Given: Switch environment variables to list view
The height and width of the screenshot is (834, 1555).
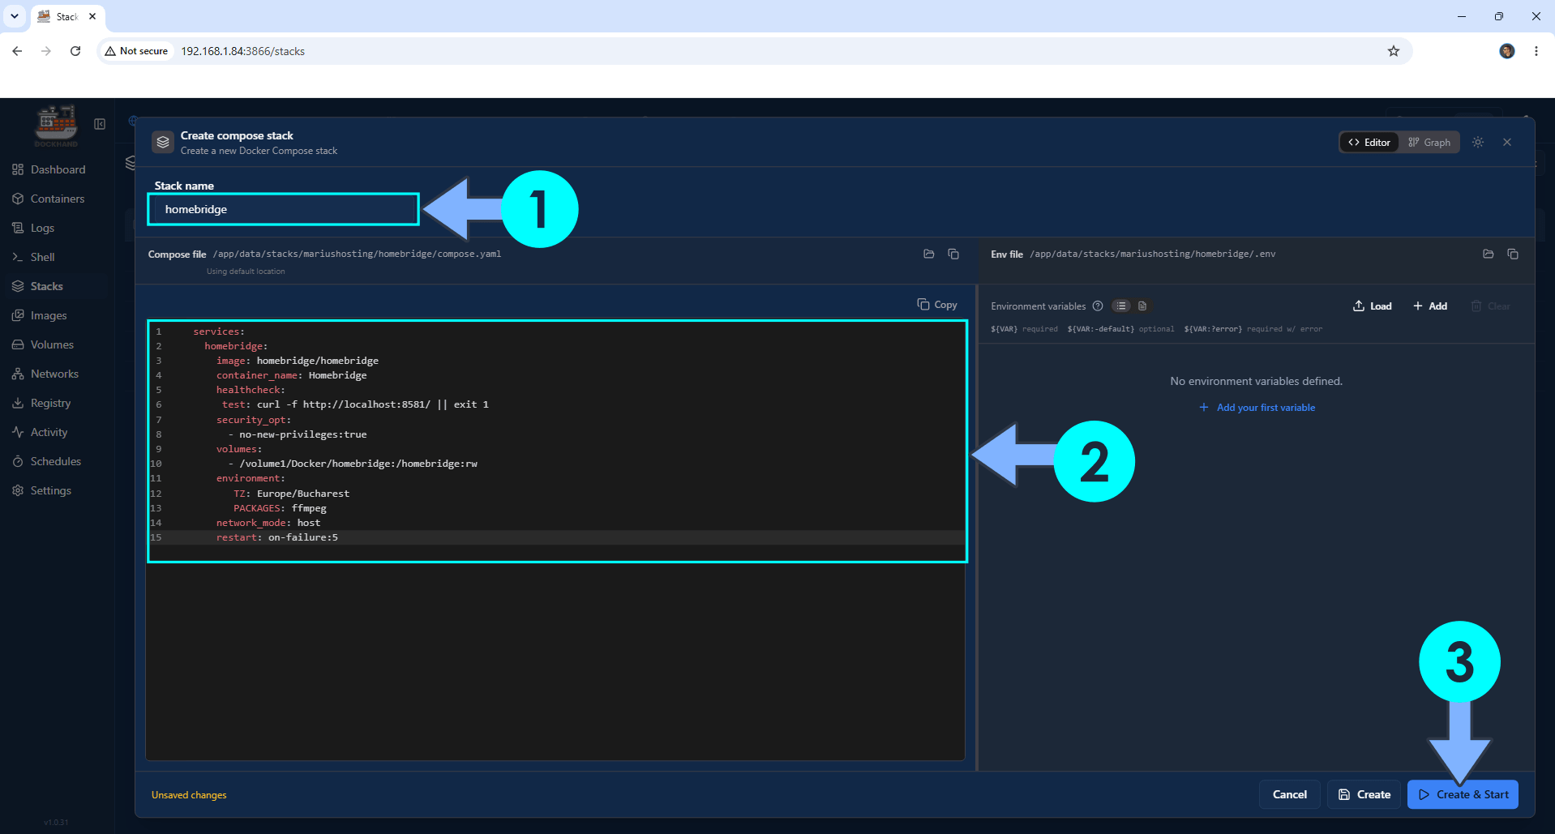Looking at the screenshot, I should tap(1121, 306).
